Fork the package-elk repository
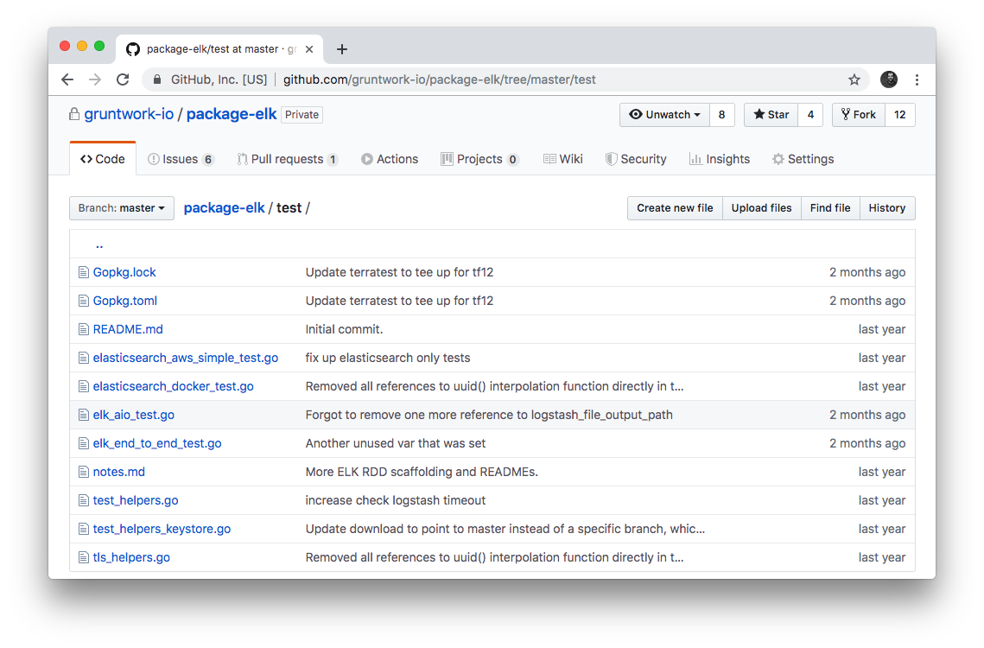This screenshot has width=984, height=648. [x=858, y=115]
